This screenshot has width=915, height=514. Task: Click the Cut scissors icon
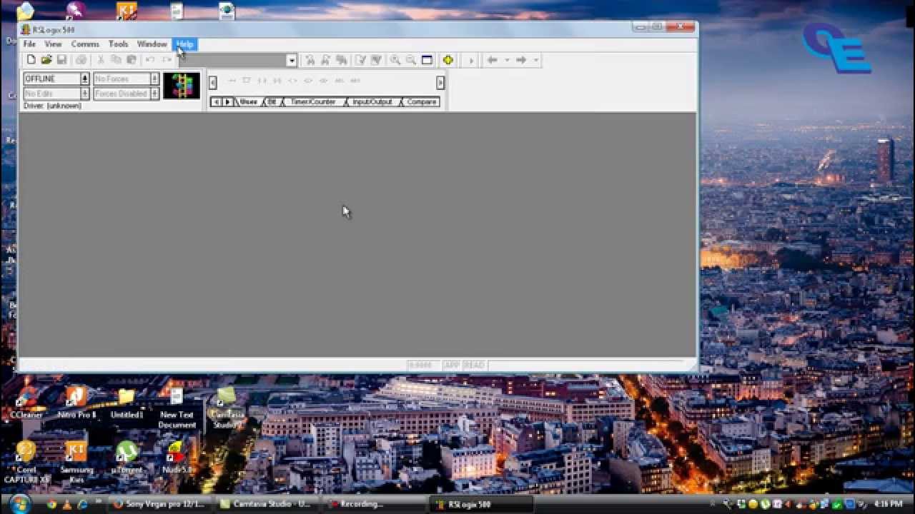point(101,60)
